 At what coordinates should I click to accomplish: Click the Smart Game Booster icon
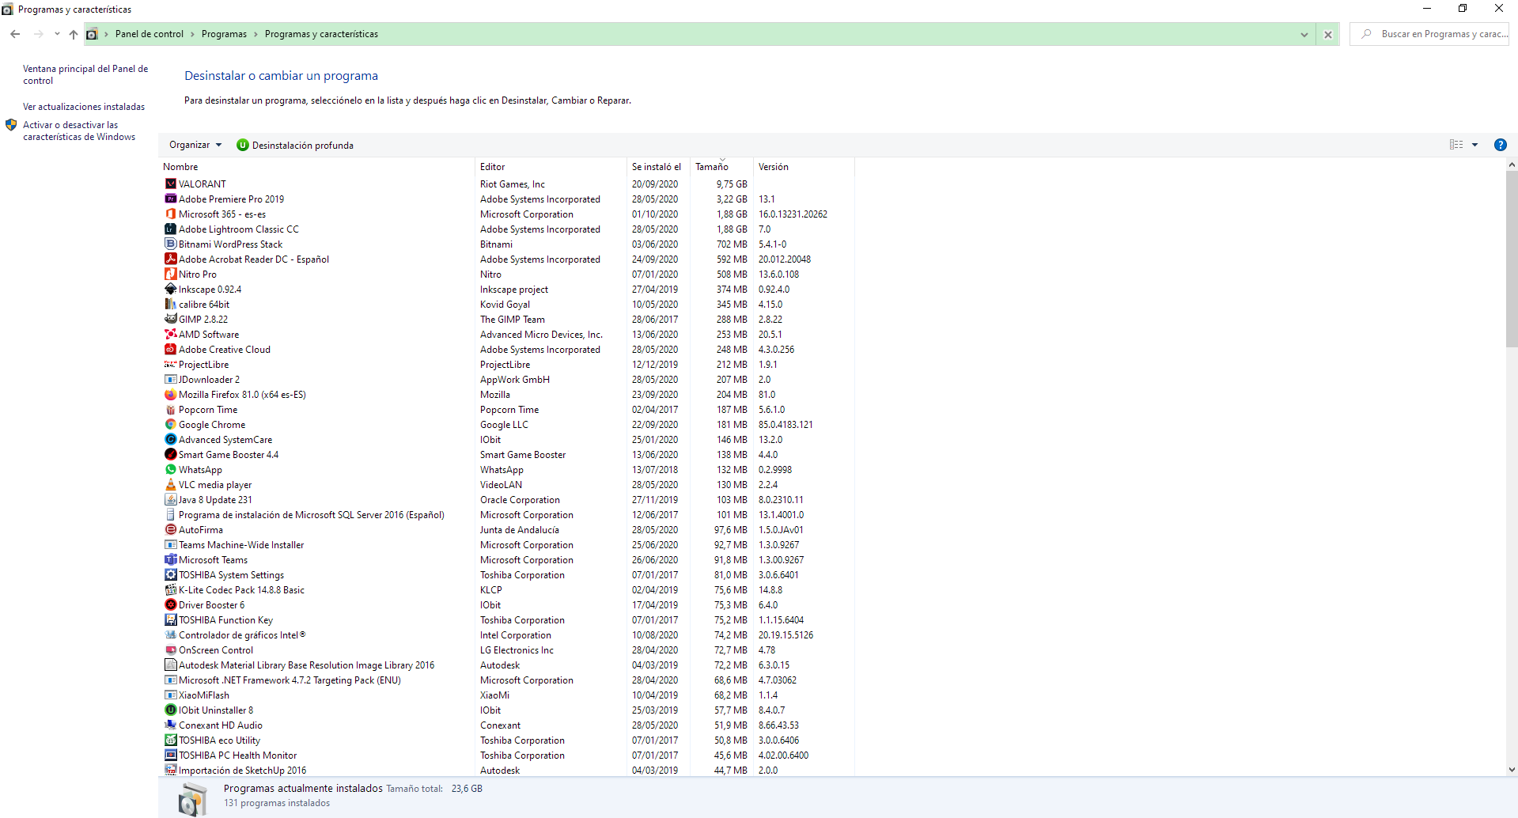[x=170, y=454]
